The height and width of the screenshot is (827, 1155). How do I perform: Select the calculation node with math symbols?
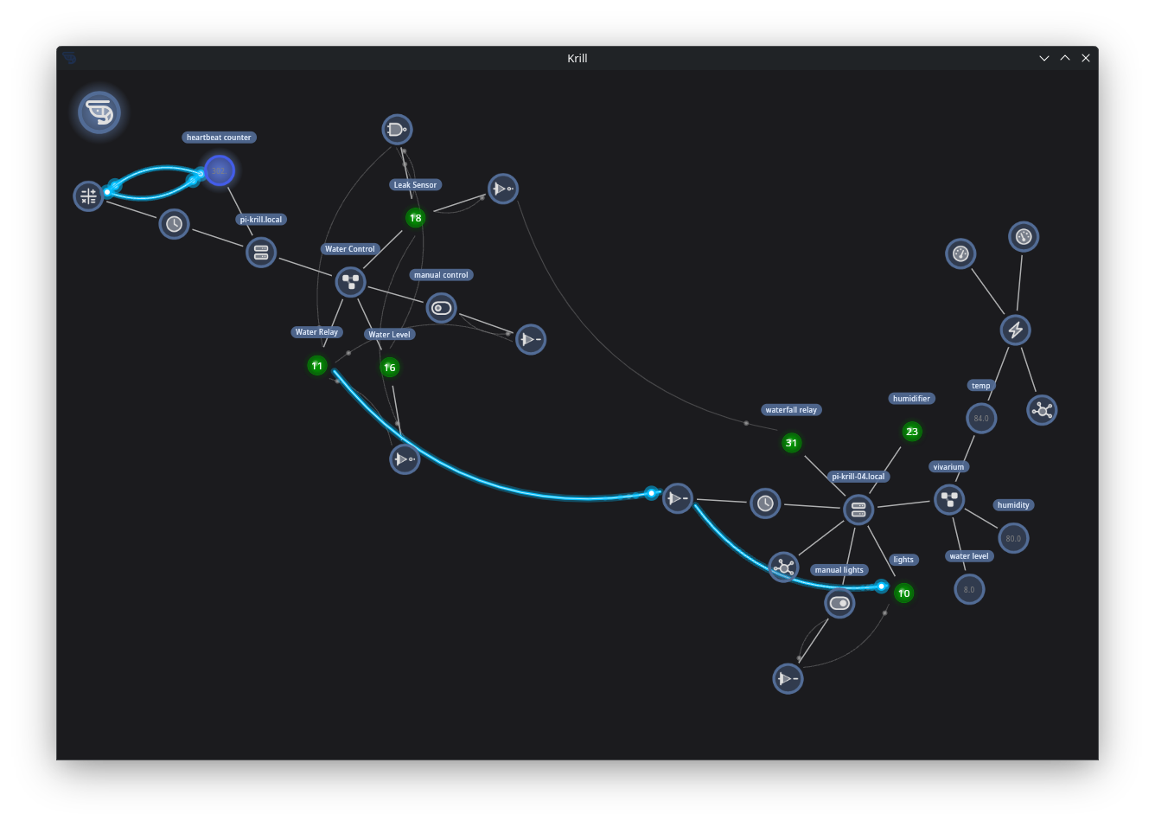[88, 196]
